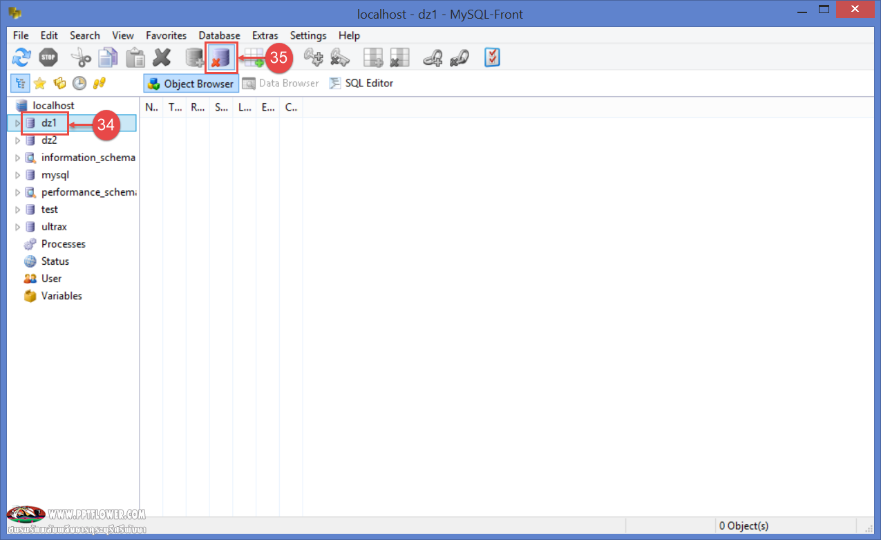The width and height of the screenshot is (881, 540).
Task: Expand the ultrax database node
Action: [18, 227]
